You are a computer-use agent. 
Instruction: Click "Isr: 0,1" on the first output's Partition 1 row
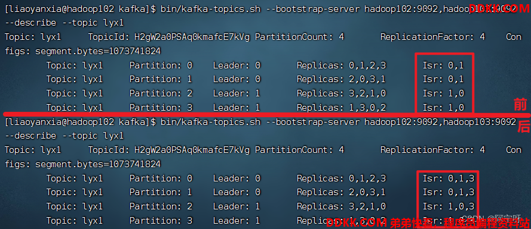[443, 80]
